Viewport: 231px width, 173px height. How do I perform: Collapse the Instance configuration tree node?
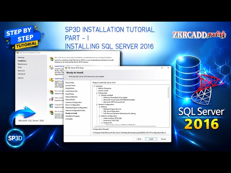(100, 116)
